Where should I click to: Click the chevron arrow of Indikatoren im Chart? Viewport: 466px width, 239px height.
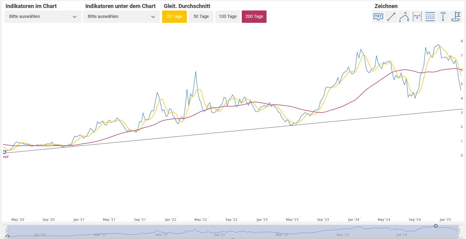(x=74, y=17)
